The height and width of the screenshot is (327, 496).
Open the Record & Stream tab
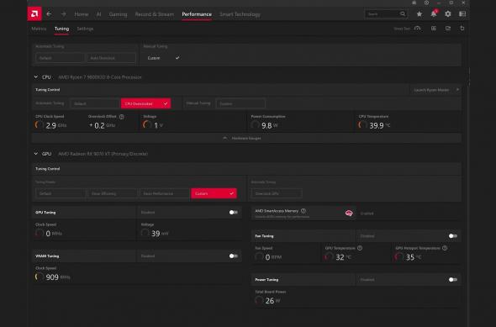coord(155,14)
